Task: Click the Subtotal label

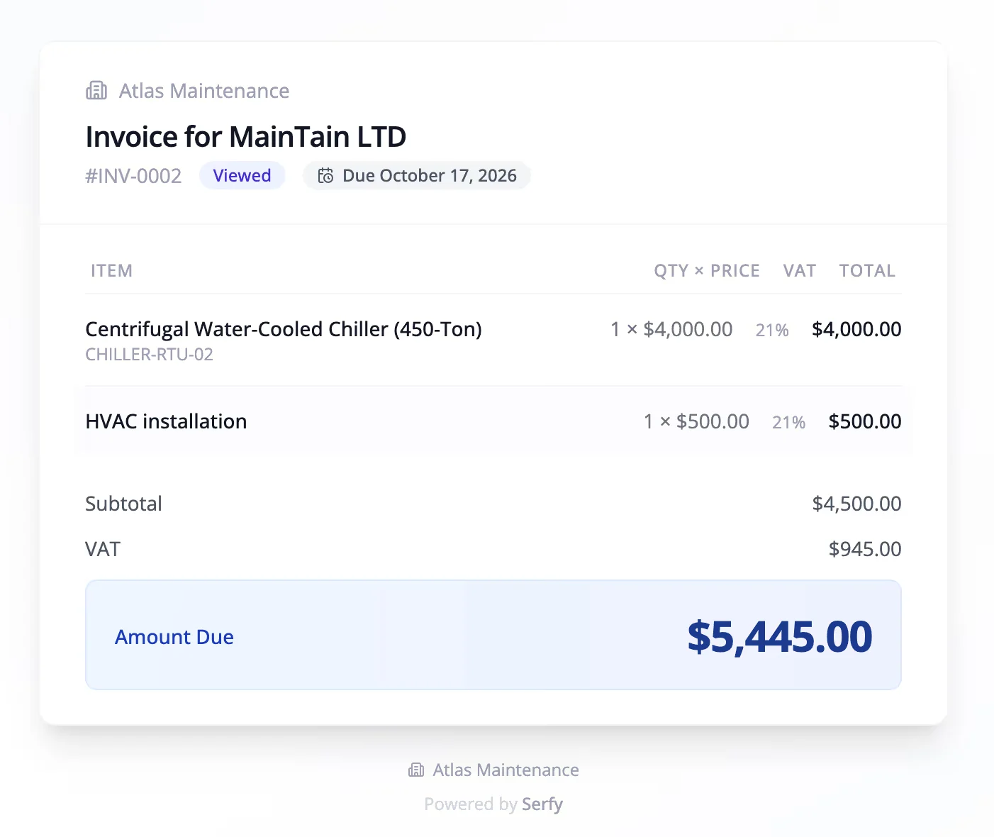Action: tap(123, 504)
